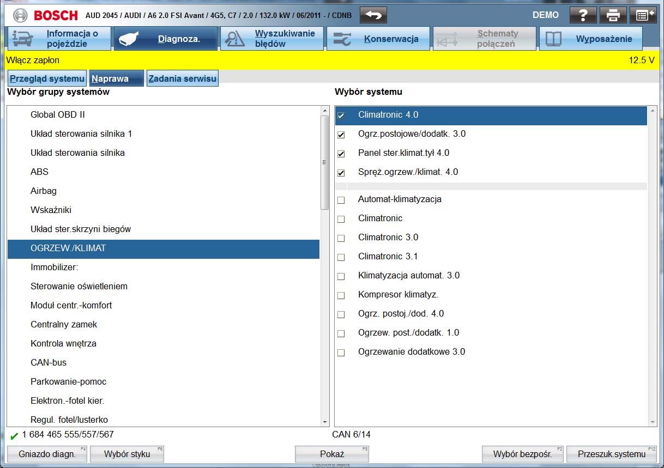This screenshot has width=664, height=468.
Task: Select Elektron.-fotel kier. group
Action: (164, 400)
